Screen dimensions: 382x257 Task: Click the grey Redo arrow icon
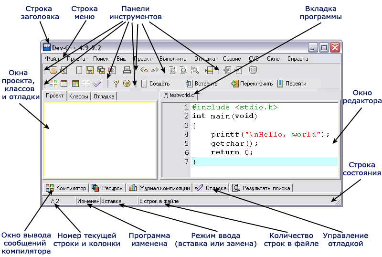[x=155, y=70]
